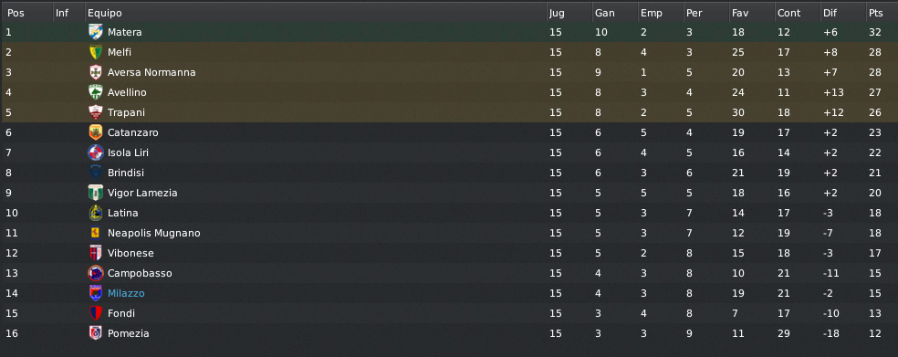Open the Milazzo team link
This screenshot has width=898, height=357.
point(126,293)
